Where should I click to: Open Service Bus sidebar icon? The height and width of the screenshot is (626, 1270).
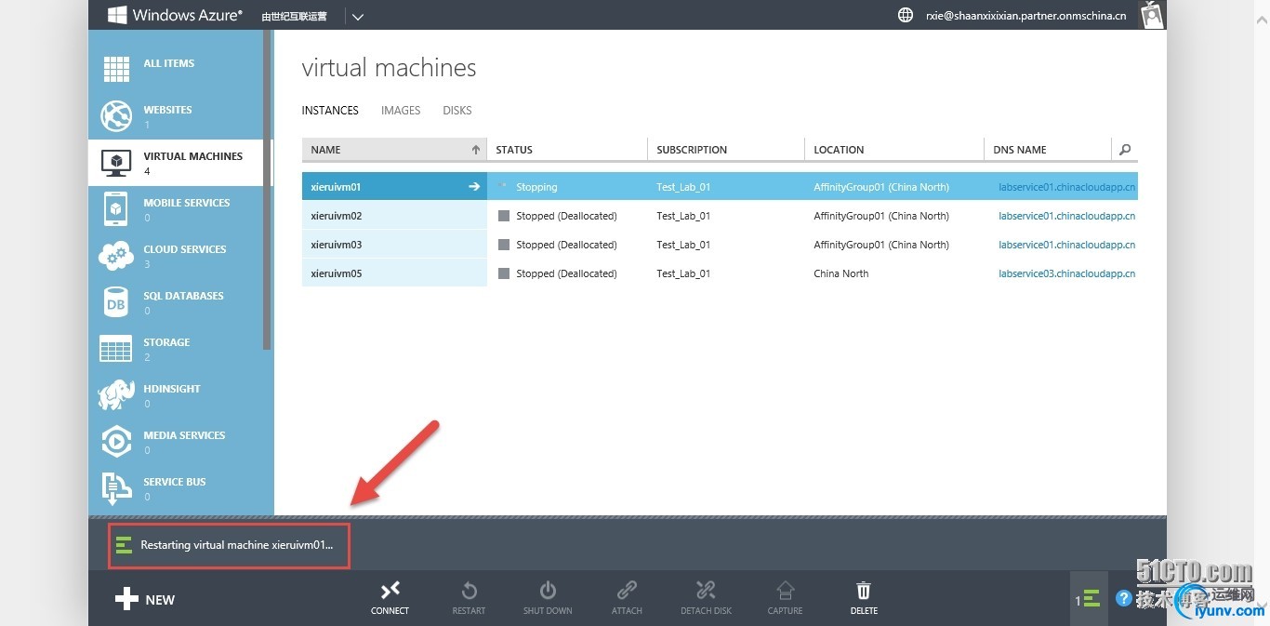tap(116, 487)
